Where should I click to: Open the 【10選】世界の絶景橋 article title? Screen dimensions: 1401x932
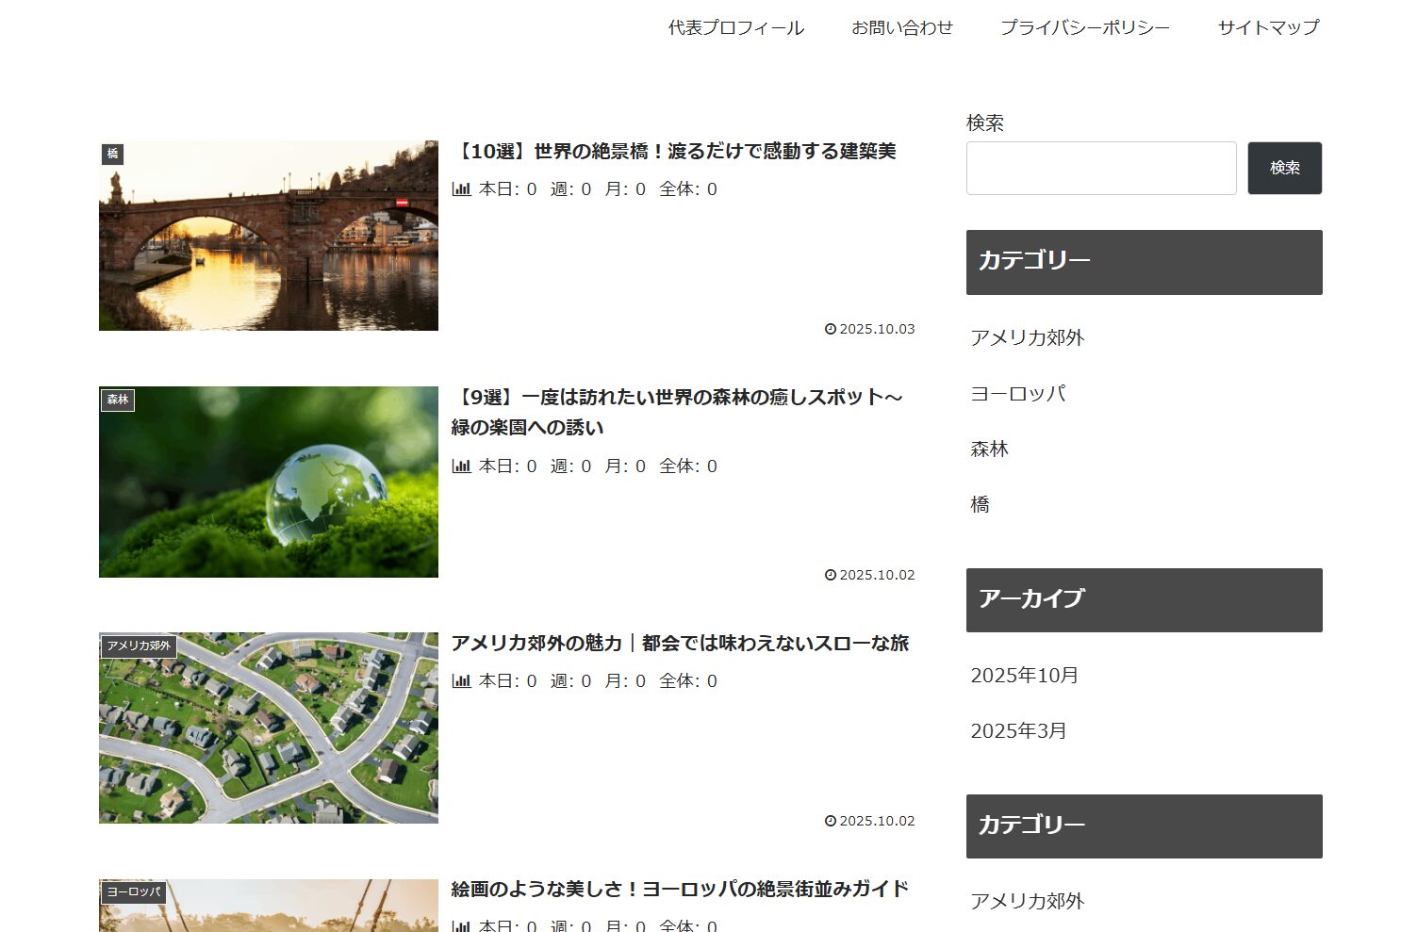click(x=674, y=152)
